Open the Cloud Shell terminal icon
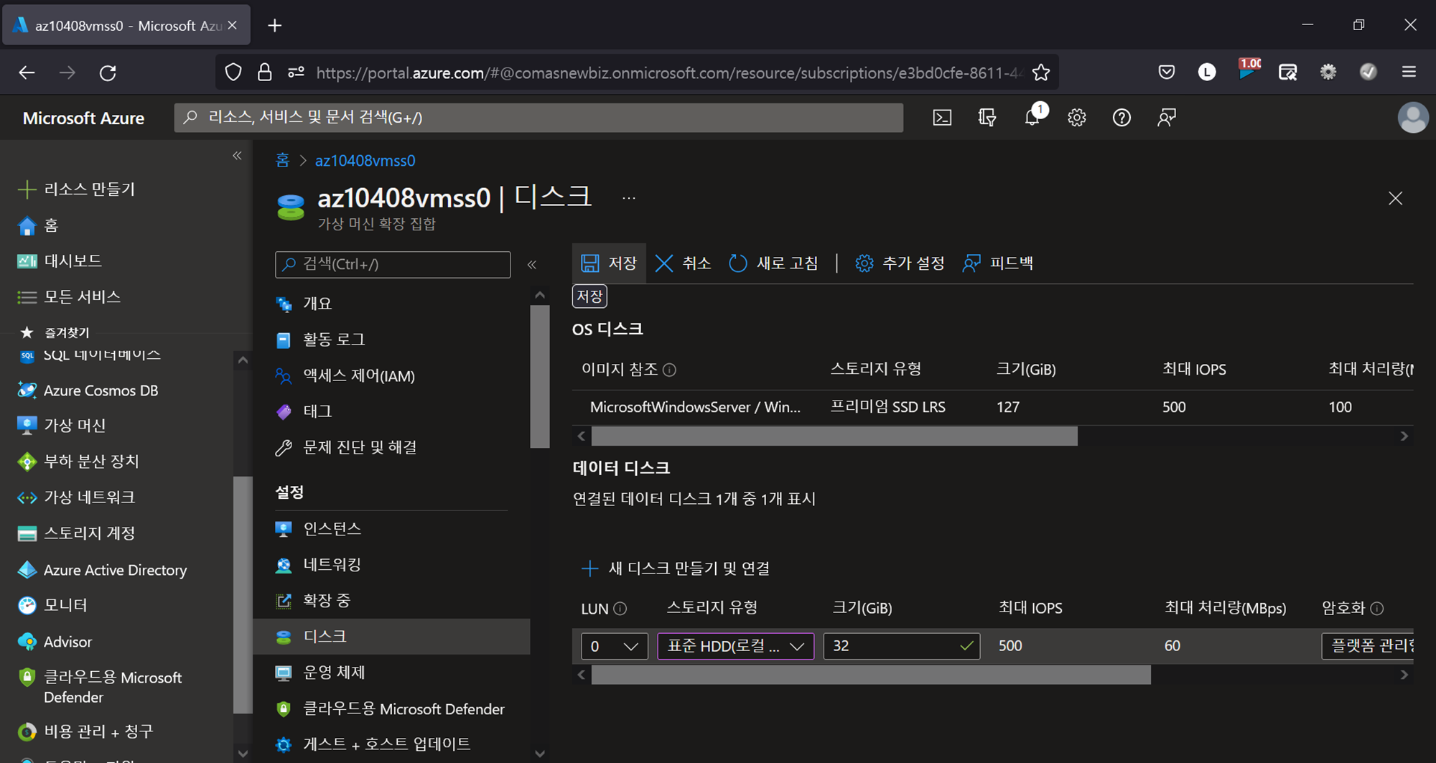Viewport: 1436px width, 763px height. click(x=942, y=118)
